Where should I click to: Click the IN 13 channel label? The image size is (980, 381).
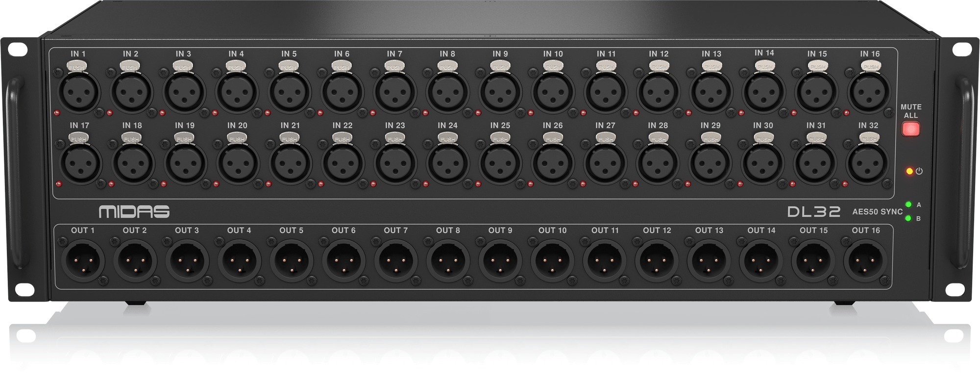711,53
